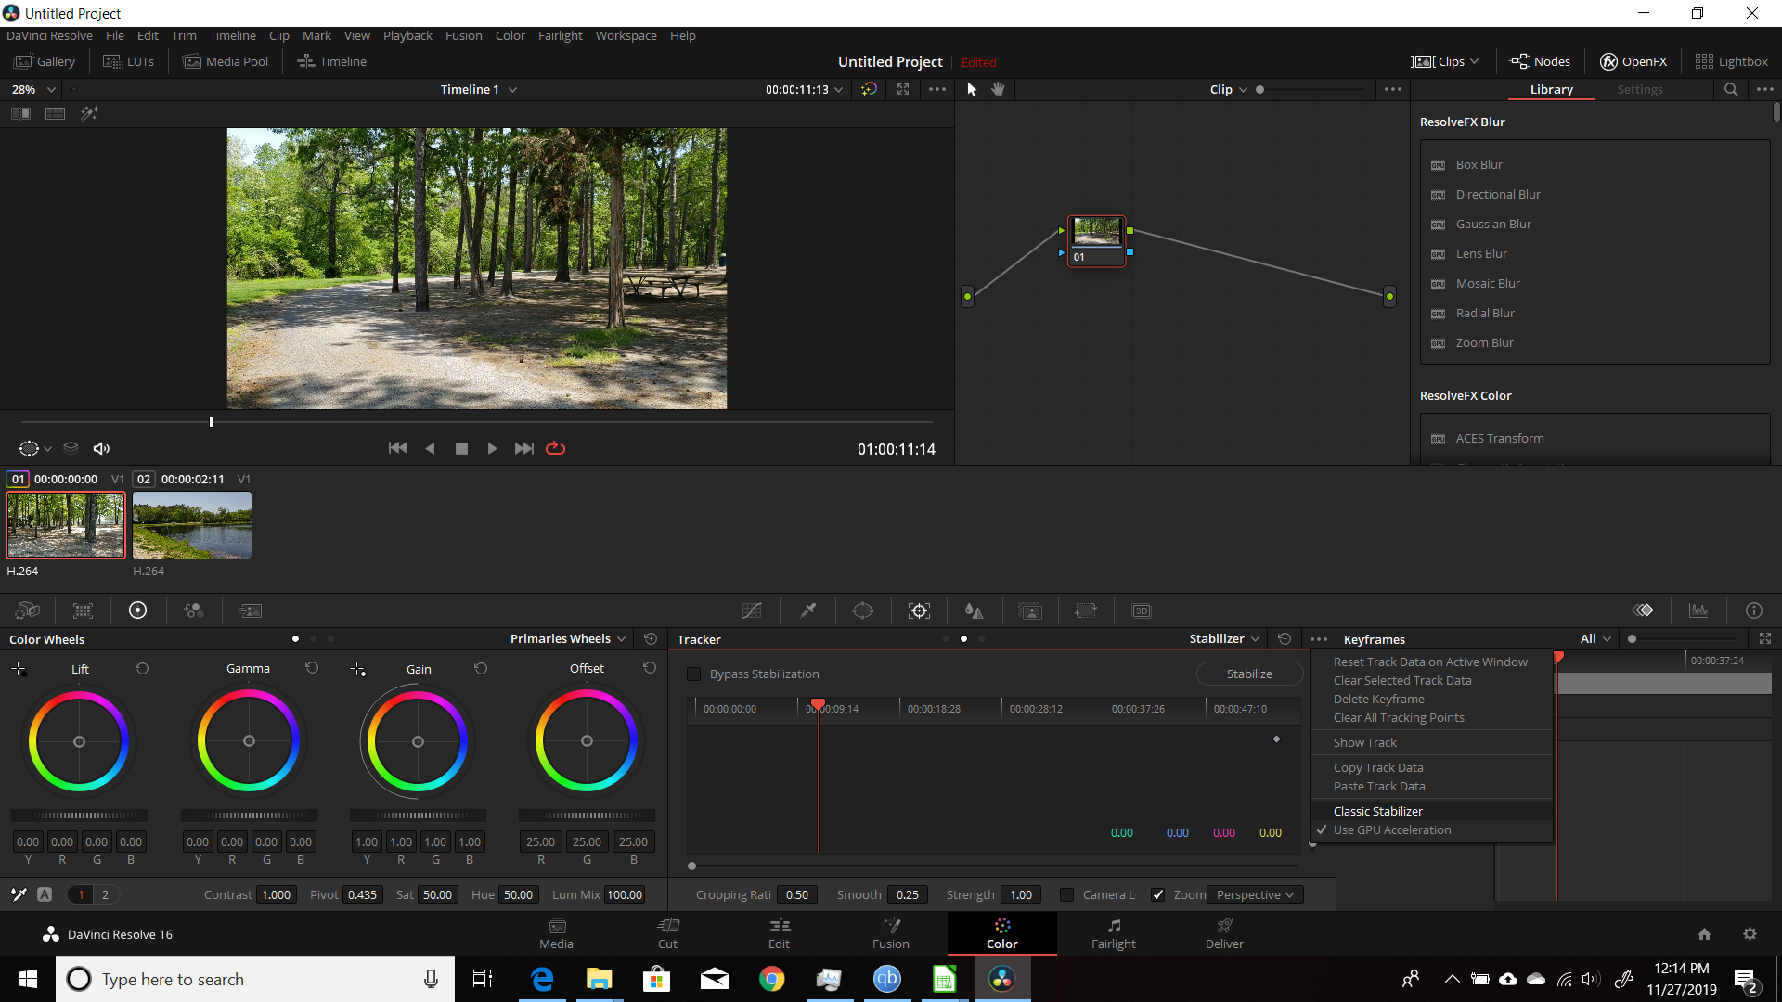Mute the viewer audio

[x=101, y=448]
